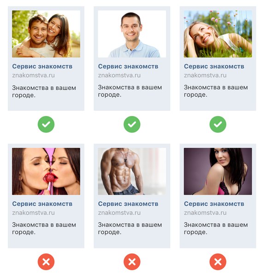The width and height of the screenshot is (264, 278).
Task: Click 'Знакомства в вашем городе' in torso ad
Action: pyautogui.click(x=130, y=228)
